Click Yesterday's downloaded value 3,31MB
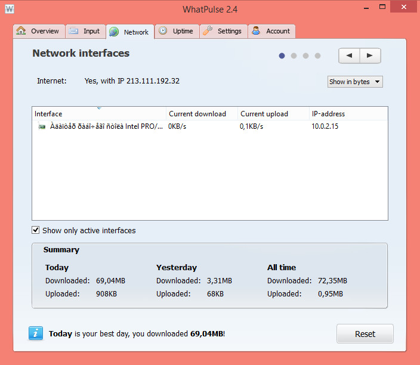 tap(220, 281)
